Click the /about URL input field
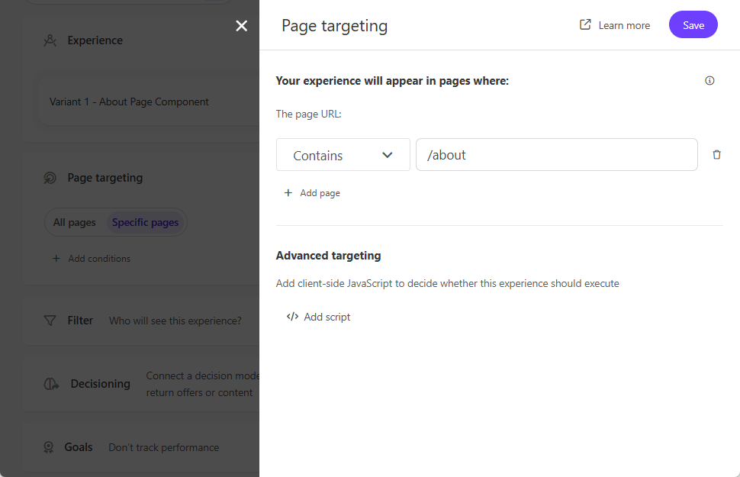Viewport: 740px width, 477px height. 556,155
